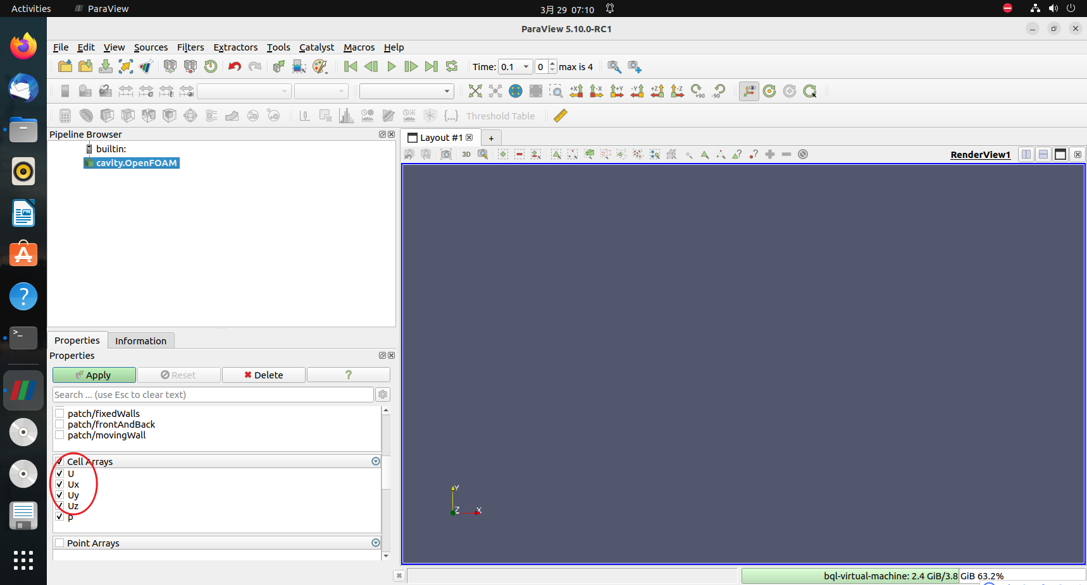The width and height of the screenshot is (1087, 585).
Task: Click the Capture screenshot camera icon
Action: tap(446, 154)
